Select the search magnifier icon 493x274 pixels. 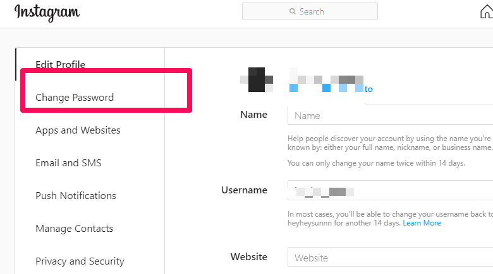pyautogui.click(x=293, y=11)
